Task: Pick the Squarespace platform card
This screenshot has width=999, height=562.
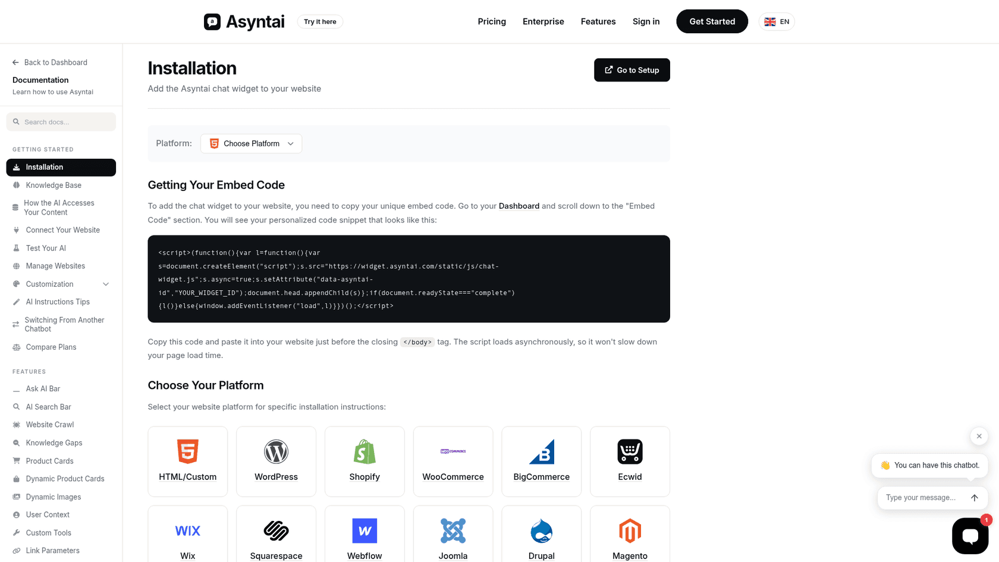Action: [277, 534]
